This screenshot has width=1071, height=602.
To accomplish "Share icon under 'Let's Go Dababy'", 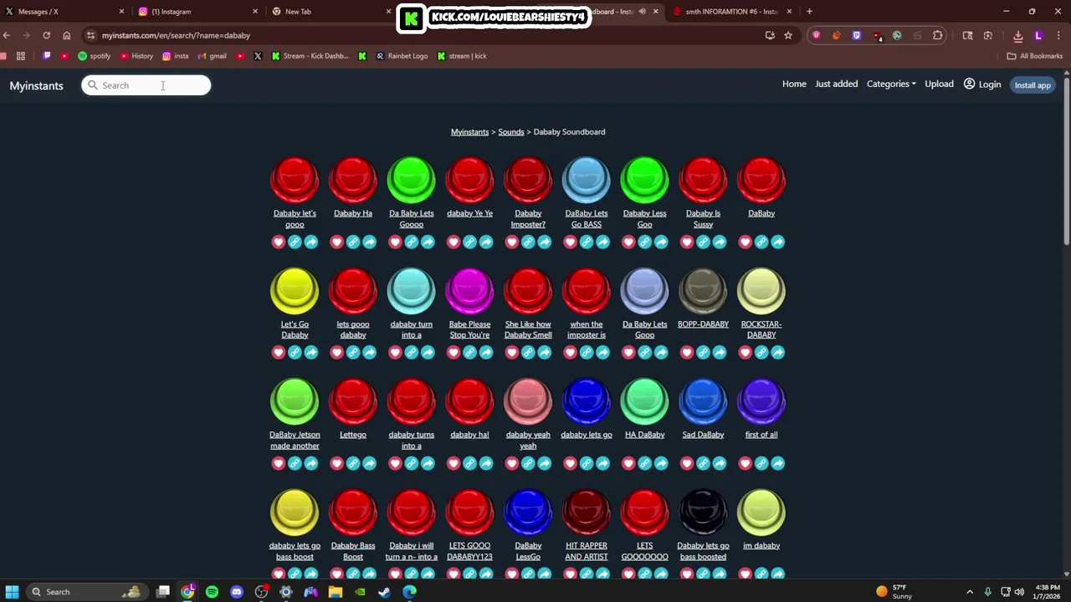I will (x=311, y=352).
